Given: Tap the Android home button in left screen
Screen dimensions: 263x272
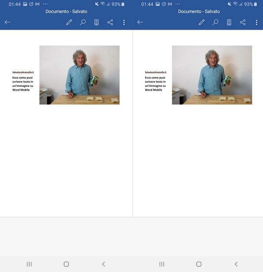Looking at the screenshot, I should 66,264.
